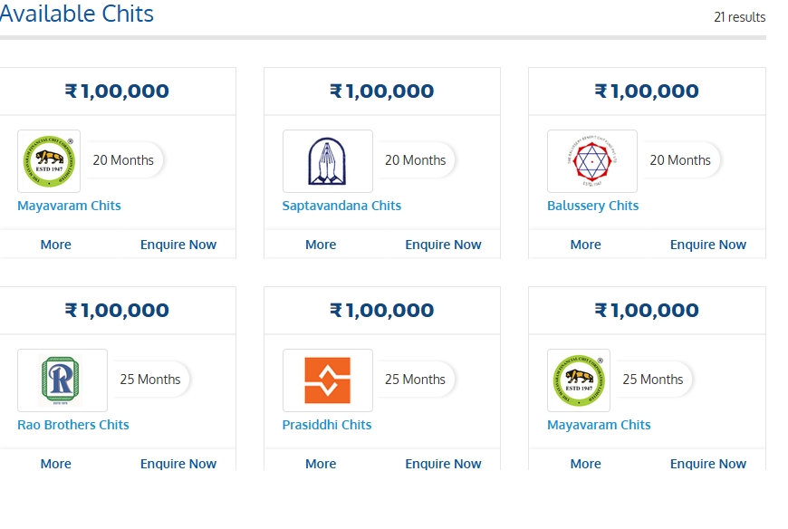788x529 pixels.
Task: Click the orange Prasiddhi Chits logo
Action: pos(327,380)
